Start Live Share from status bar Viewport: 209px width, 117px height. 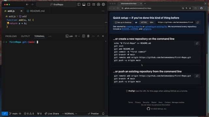tap(52, 113)
